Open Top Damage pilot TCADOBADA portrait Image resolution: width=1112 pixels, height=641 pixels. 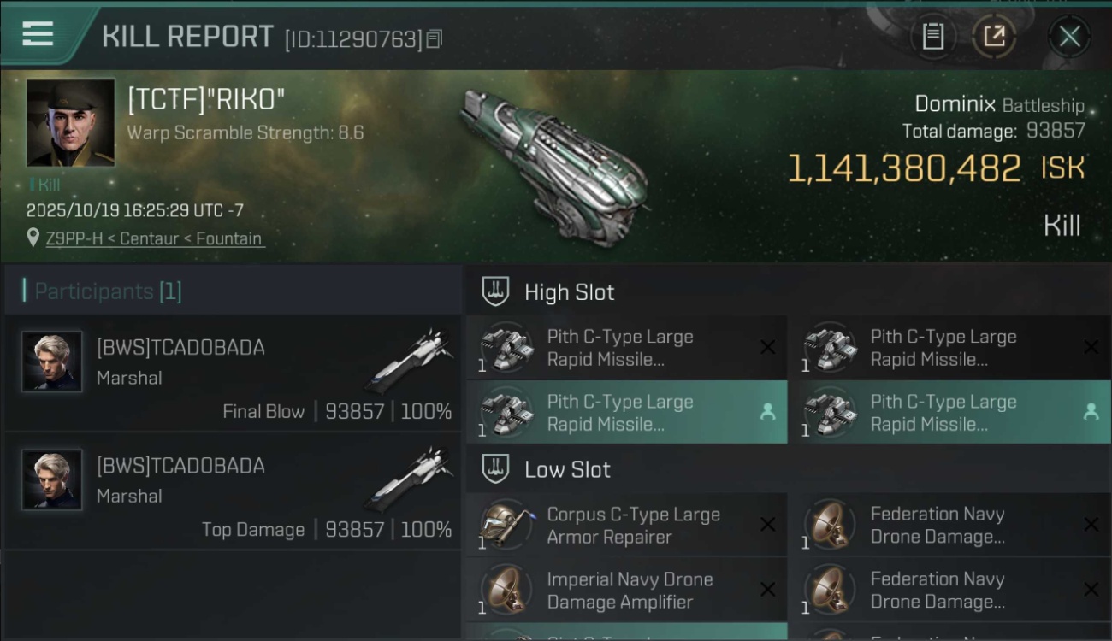[x=52, y=479]
